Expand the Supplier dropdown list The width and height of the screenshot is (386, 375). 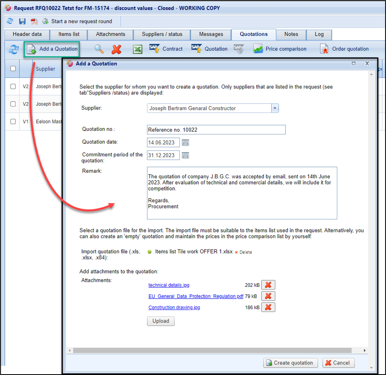click(275, 108)
